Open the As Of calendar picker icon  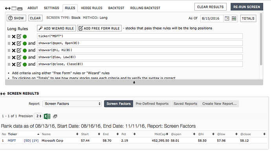coord(227,18)
